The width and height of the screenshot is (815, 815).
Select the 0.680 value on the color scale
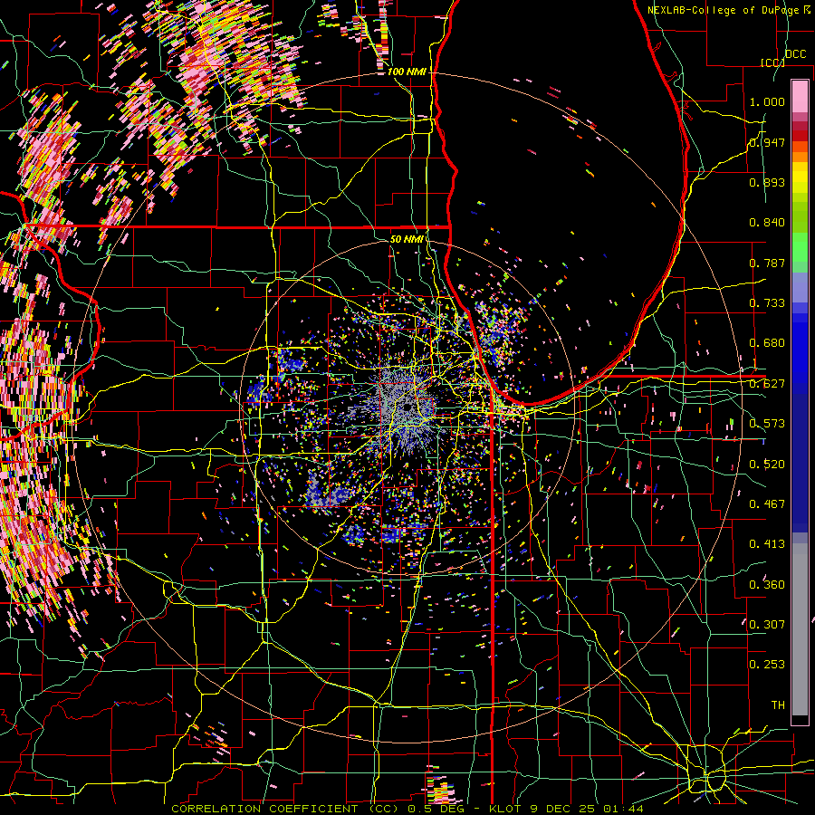coord(767,343)
